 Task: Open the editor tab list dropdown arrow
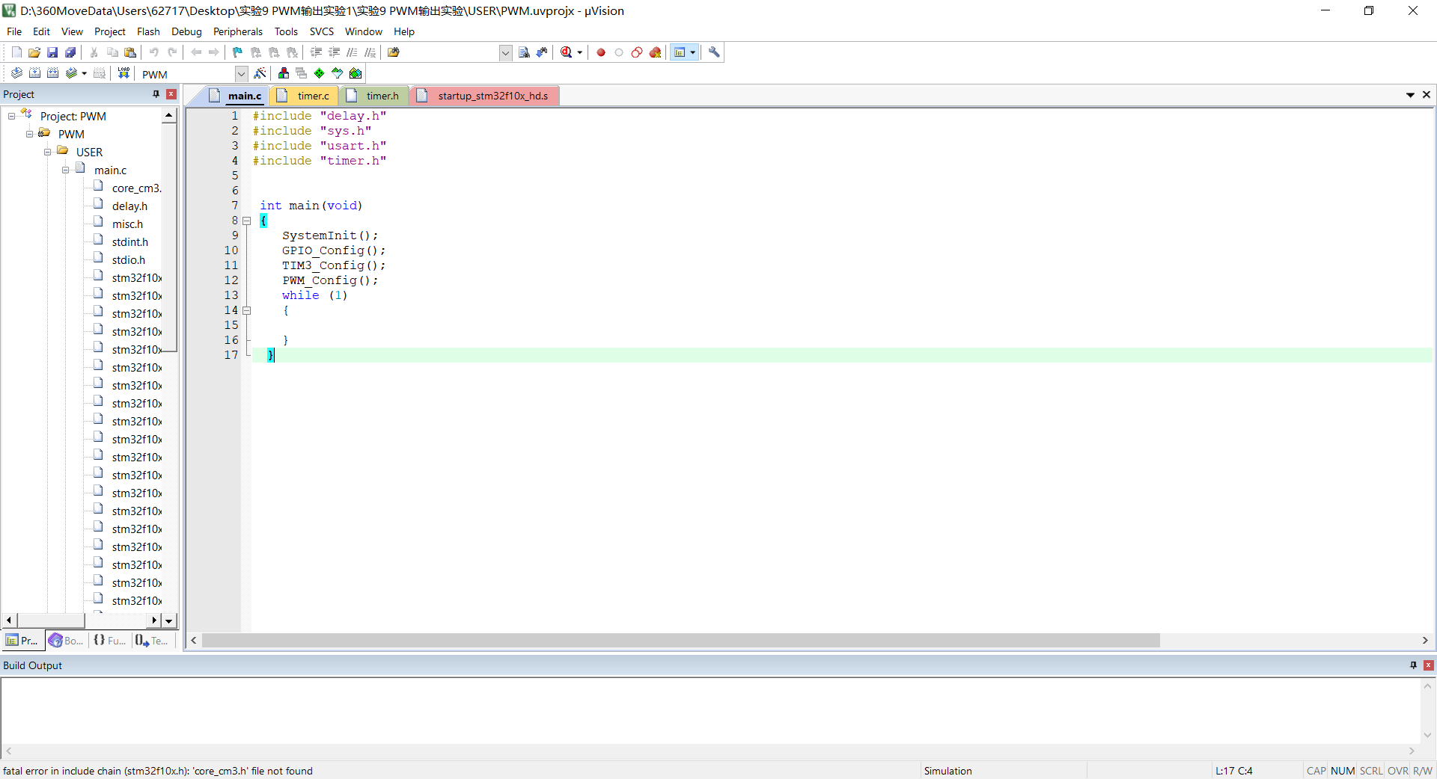click(1410, 95)
